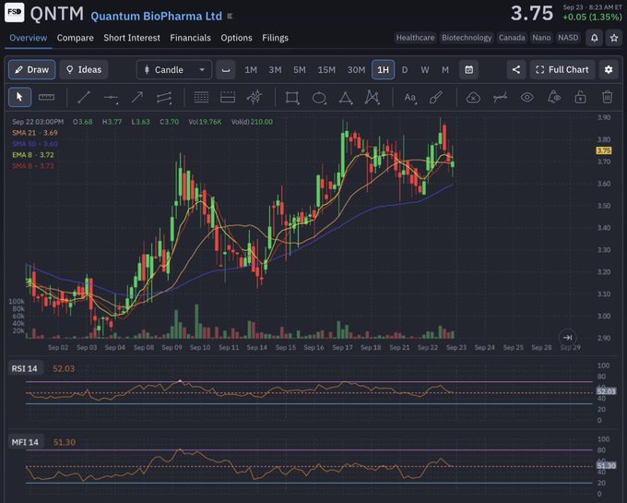
Task: Toggle drawings visibility eye icon
Action: coord(527,97)
